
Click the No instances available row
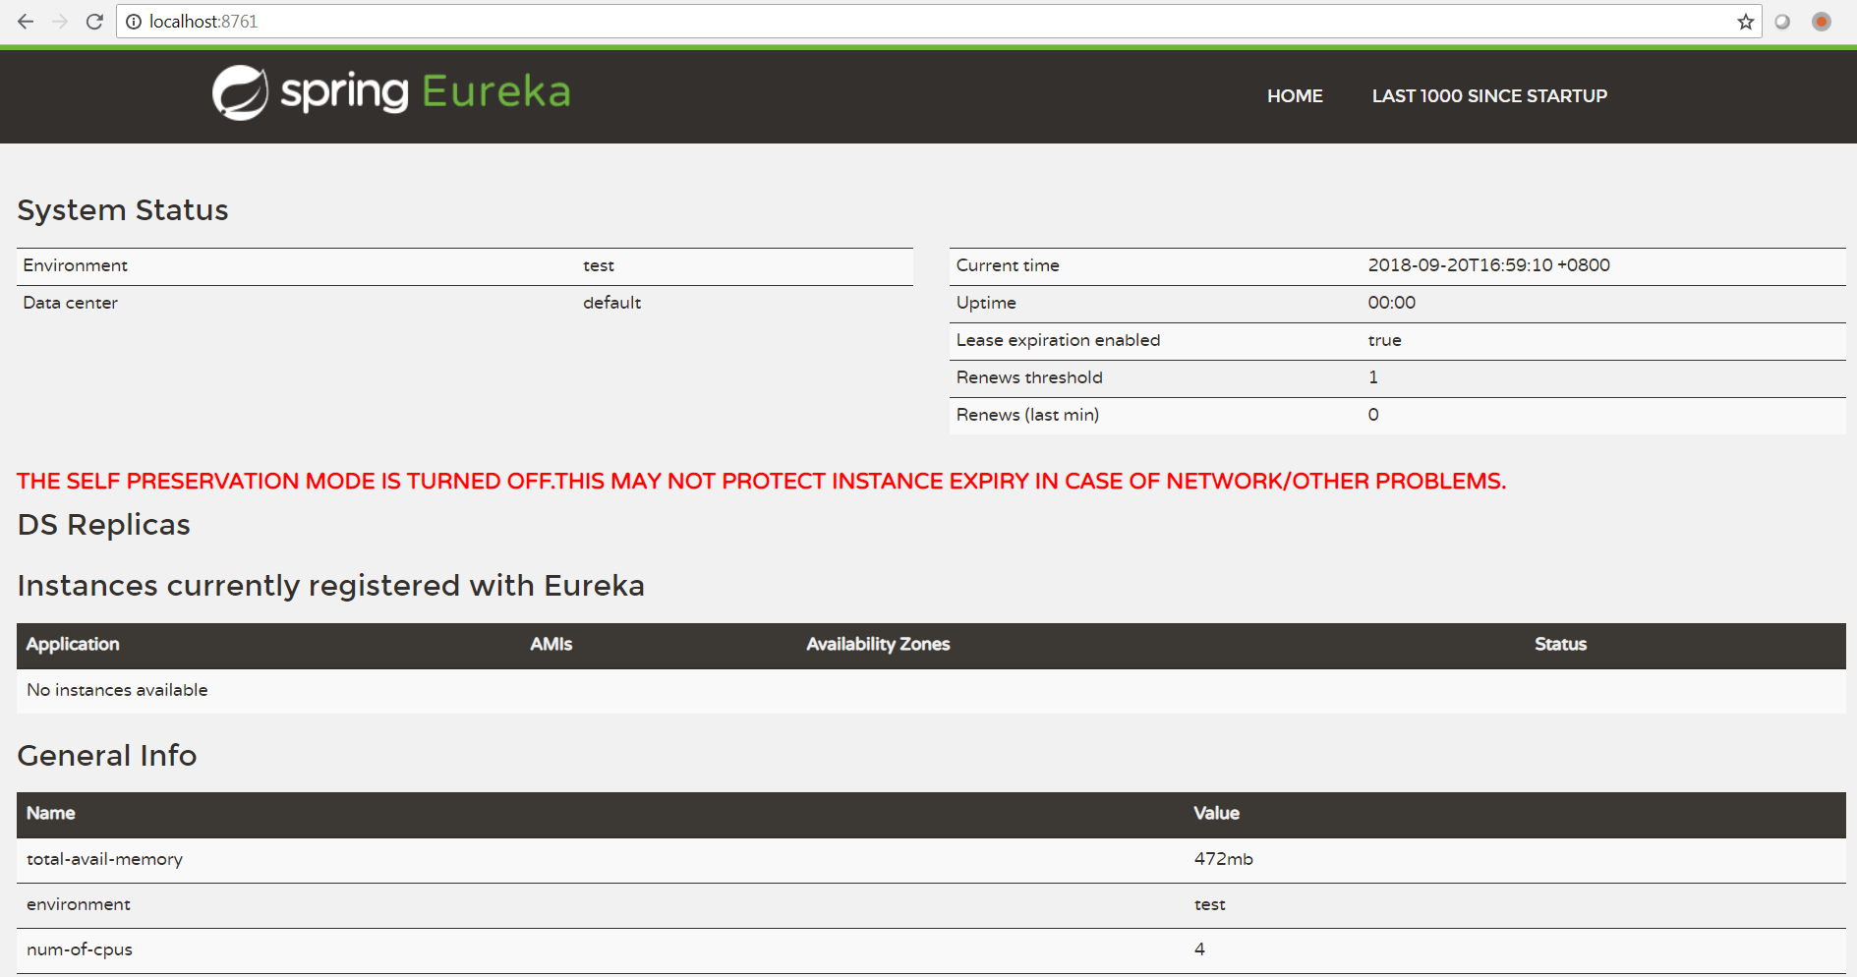point(117,690)
